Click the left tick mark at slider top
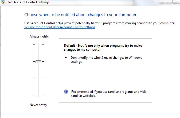This screenshot has height=118, width=180. 34,45
